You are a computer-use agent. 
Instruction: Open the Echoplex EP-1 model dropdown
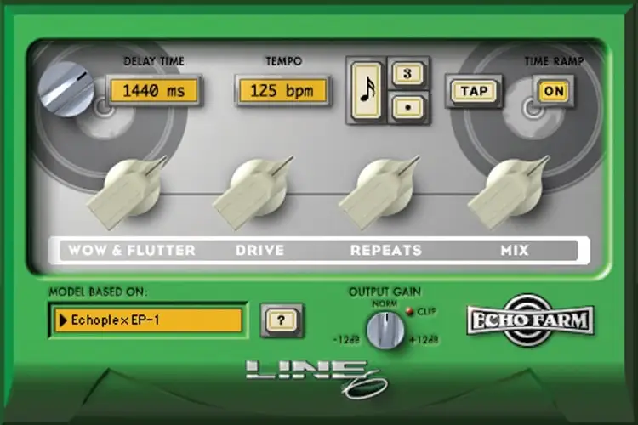click(146, 320)
